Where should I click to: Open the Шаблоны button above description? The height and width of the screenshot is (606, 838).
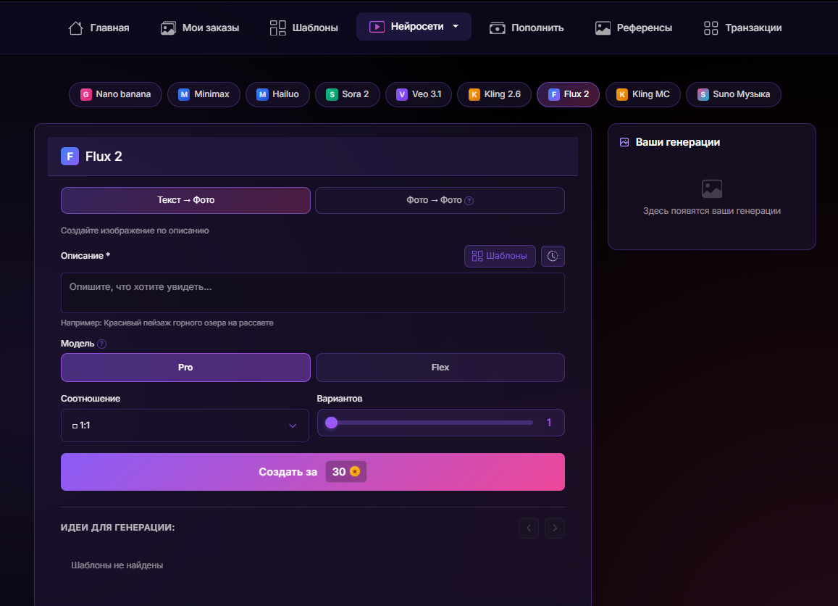(500, 256)
